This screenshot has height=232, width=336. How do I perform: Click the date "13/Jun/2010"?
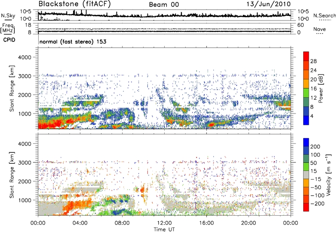[268, 4]
